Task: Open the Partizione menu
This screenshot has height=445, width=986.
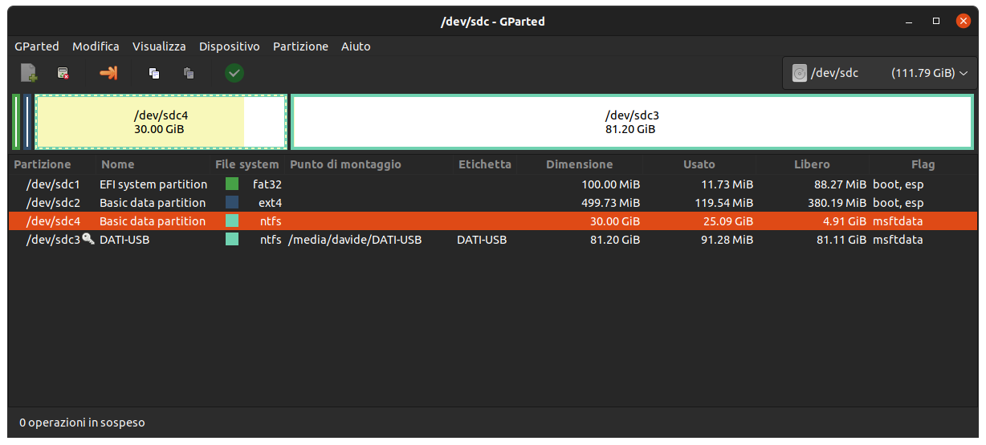Action: 300,47
